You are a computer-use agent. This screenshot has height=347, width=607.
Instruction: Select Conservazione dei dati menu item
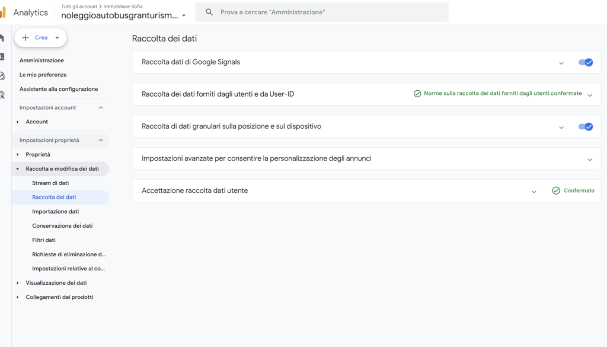point(62,226)
